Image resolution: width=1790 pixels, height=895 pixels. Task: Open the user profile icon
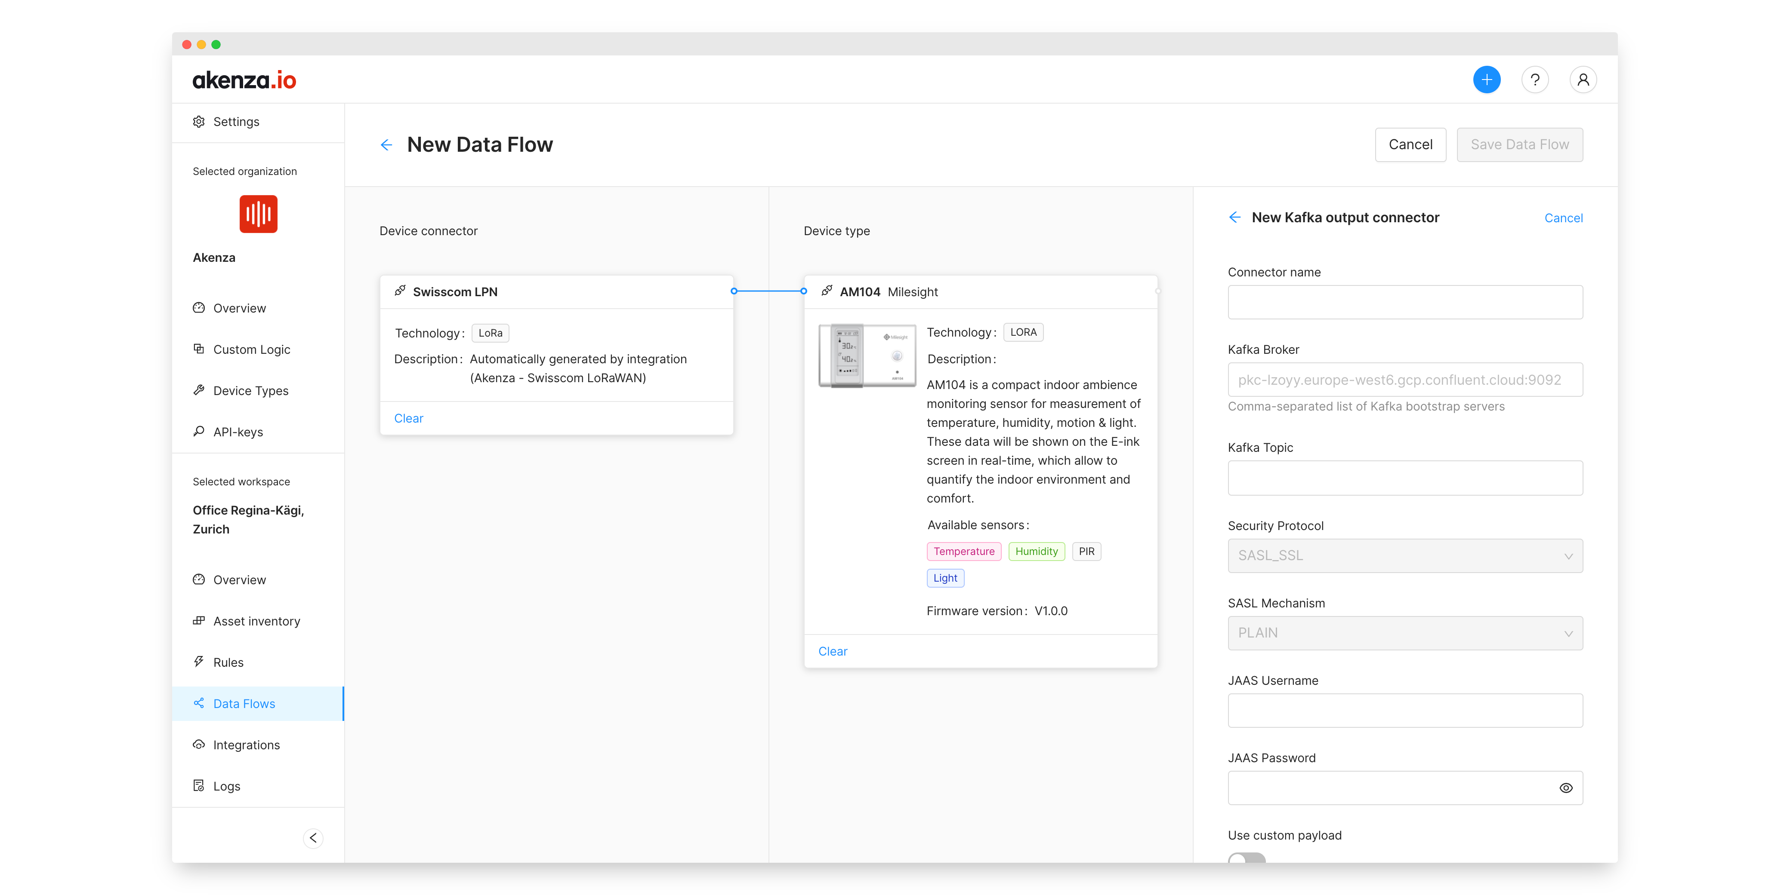click(1582, 80)
